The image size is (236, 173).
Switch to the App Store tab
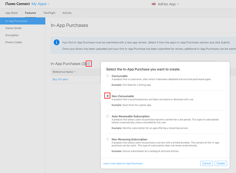(x=11, y=13)
